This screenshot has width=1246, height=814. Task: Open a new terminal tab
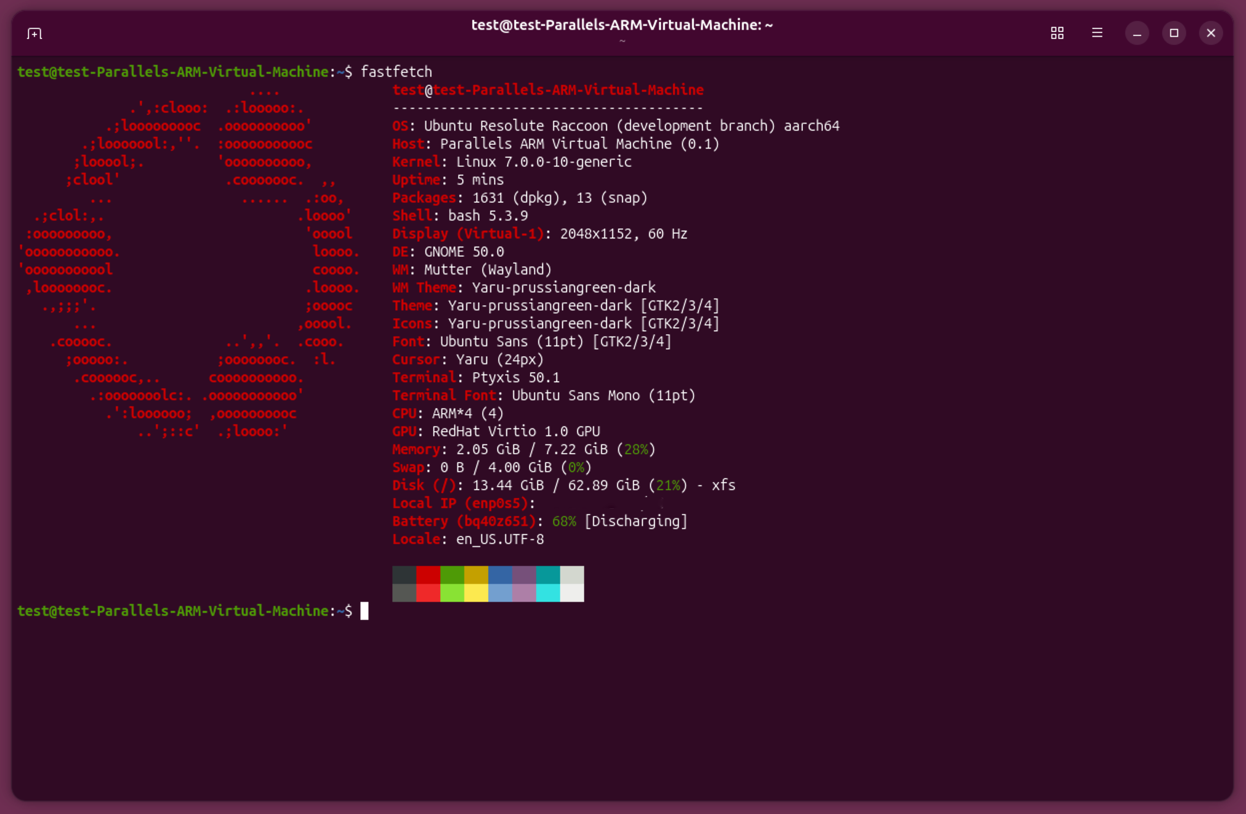(34, 33)
